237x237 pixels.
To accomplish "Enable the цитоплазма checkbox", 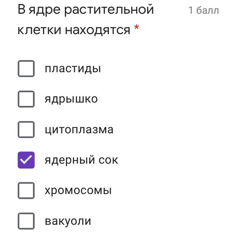I will [26, 130].
